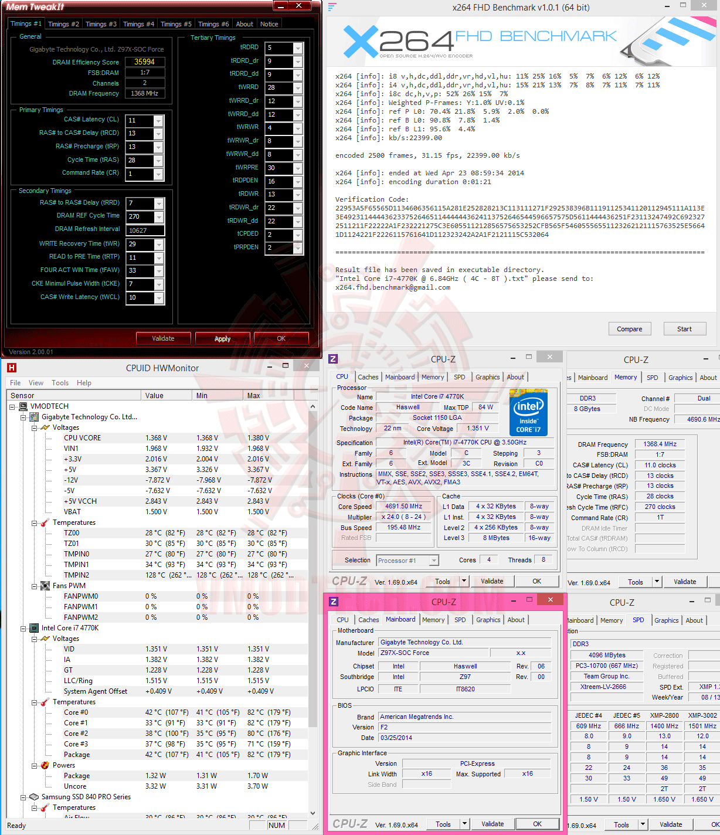Click the Sensor column header in HWMonitor
720x835 pixels.
pos(73,395)
